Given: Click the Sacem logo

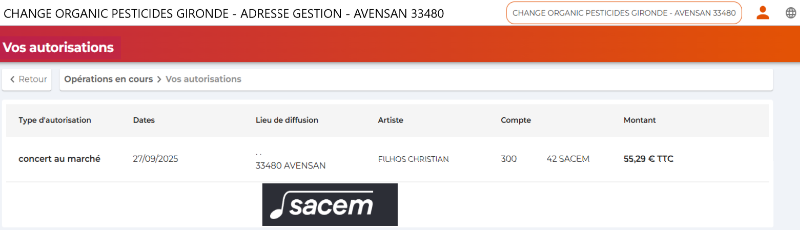Looking at the screenshot, I should coord(330,204).
